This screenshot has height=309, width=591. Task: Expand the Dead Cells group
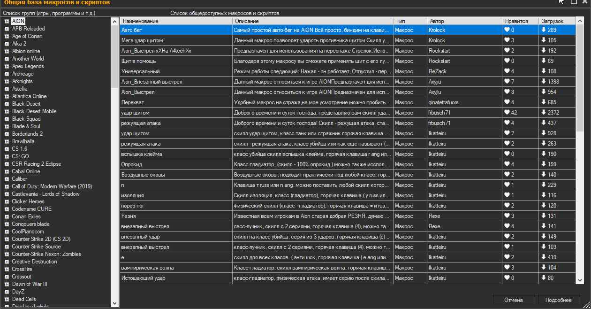(7, 299)
